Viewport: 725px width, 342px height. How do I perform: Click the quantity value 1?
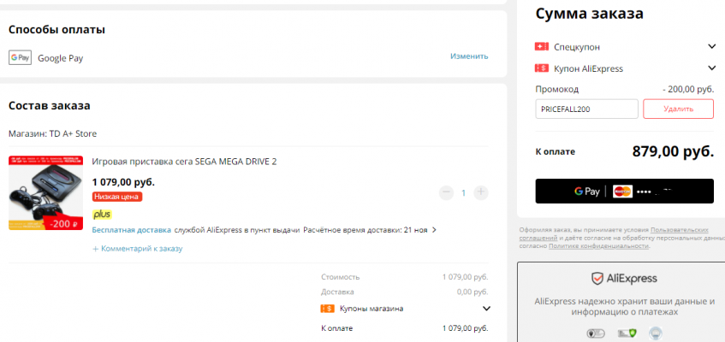click(464, 192)
